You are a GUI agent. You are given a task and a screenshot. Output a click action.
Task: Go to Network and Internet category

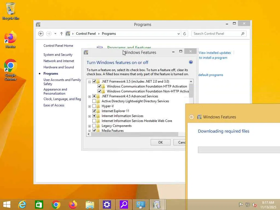59,61
